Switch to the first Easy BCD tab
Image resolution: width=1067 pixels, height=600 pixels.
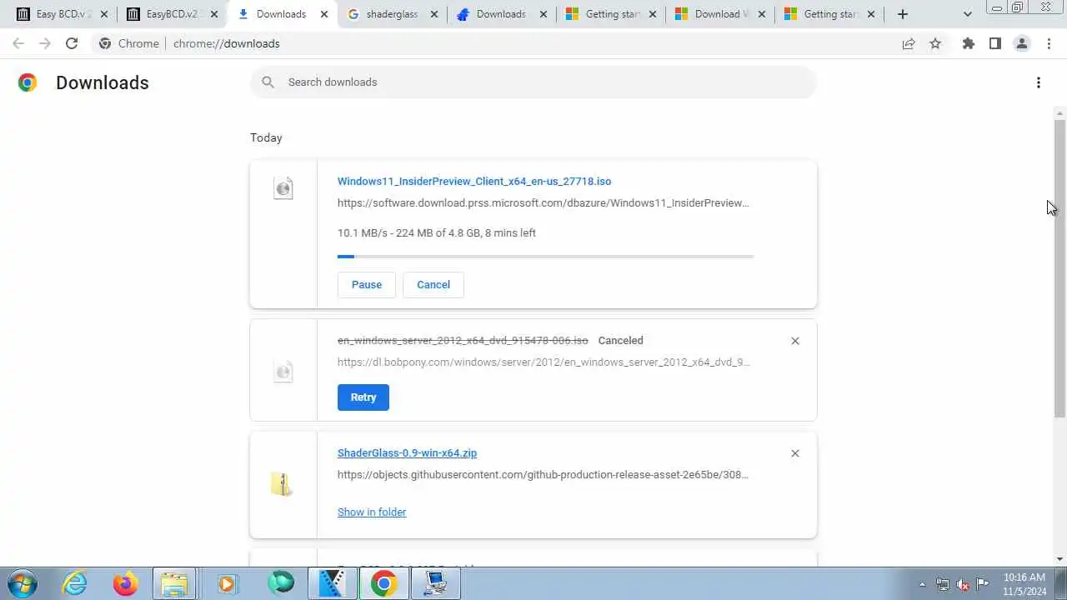(63, 14)
